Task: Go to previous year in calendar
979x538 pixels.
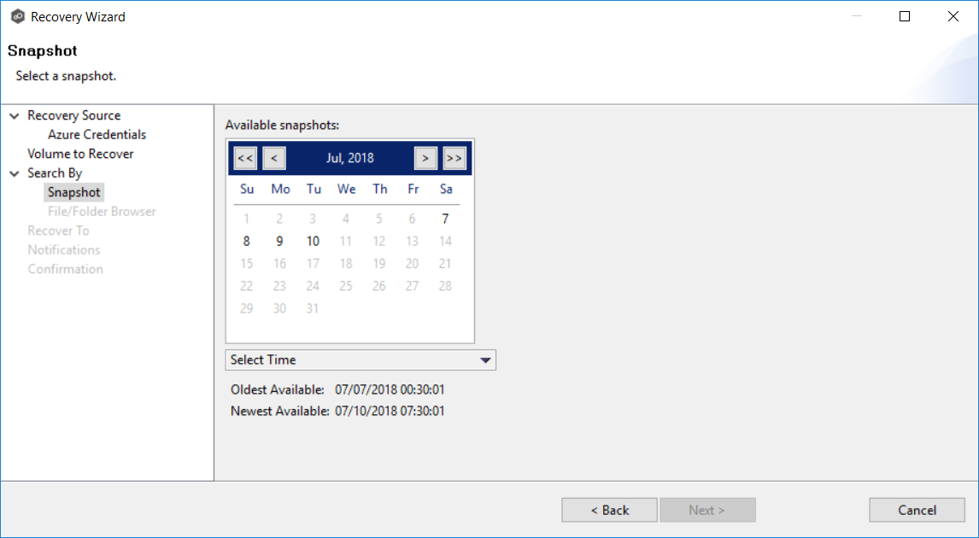Action: click(245, 158)
